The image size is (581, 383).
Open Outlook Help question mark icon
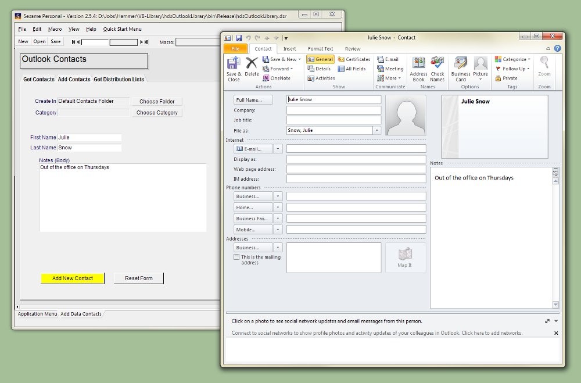557,48
